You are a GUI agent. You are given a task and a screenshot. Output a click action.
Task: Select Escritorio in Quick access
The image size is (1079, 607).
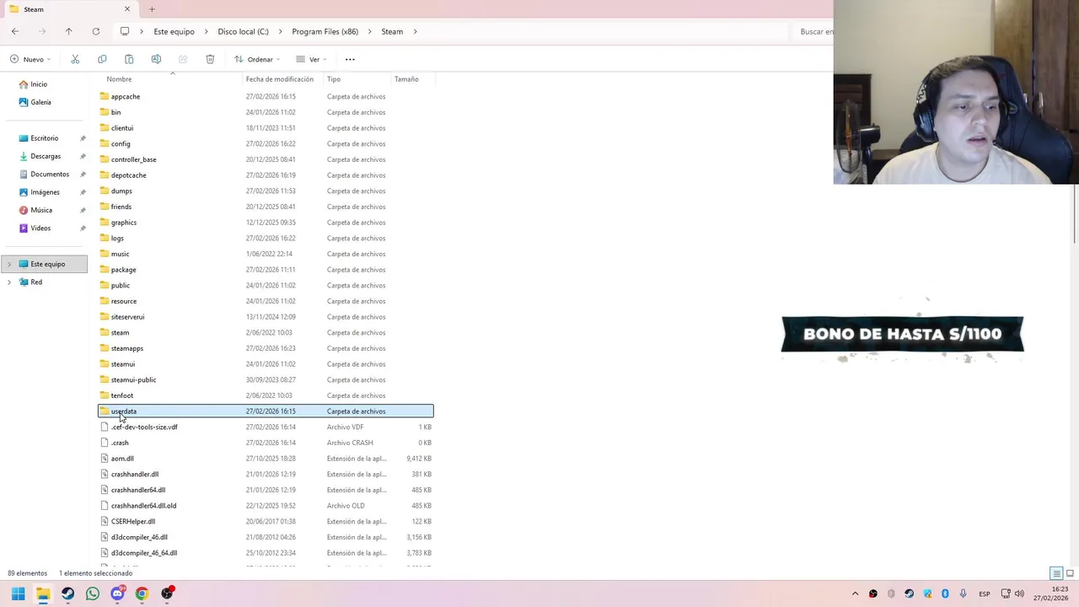[x=45, y=138]
